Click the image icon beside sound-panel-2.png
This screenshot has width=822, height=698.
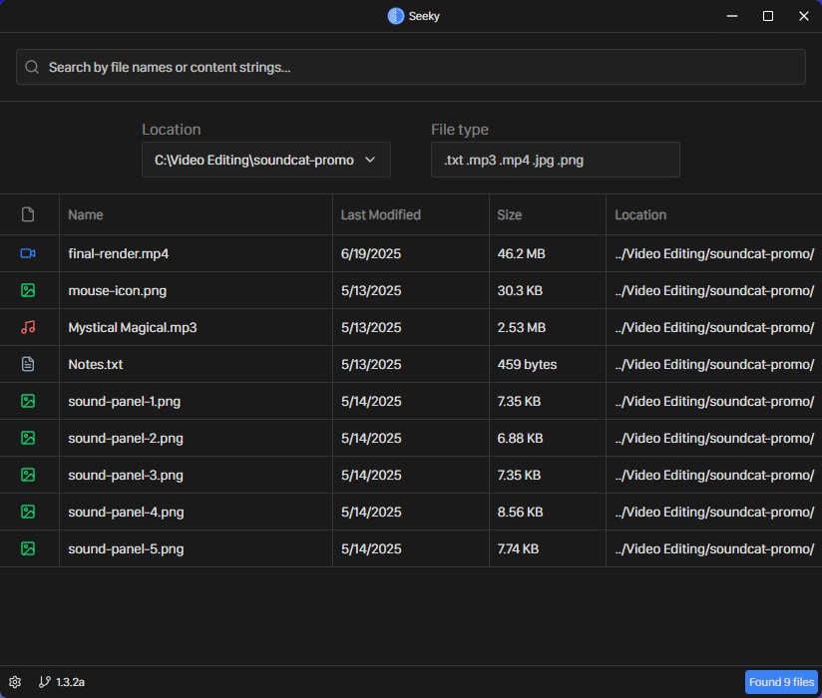click(28, 438)
